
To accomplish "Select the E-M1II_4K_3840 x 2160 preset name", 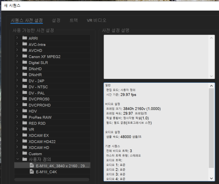I will 63,166.
